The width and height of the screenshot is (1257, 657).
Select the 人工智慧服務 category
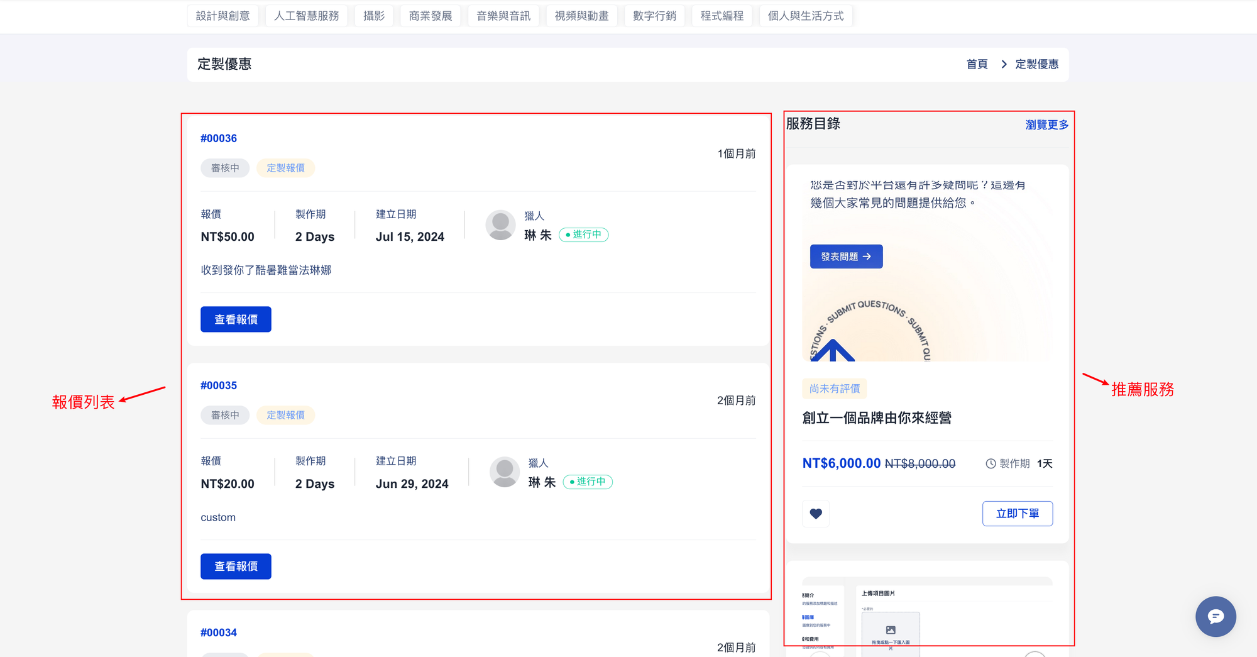pos(306,16)
